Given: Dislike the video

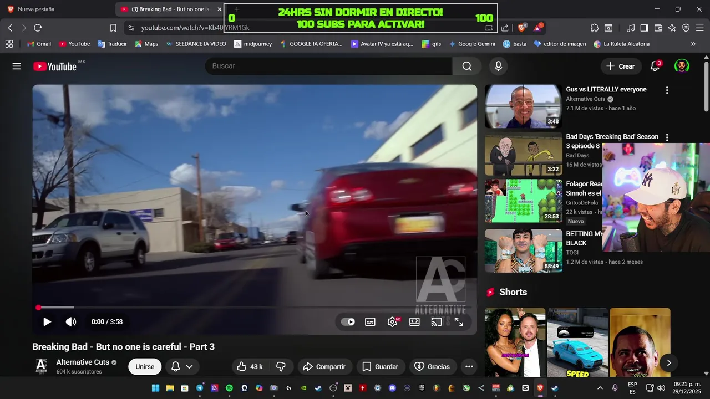Looking at the screenshot, I should click(281, 366).
